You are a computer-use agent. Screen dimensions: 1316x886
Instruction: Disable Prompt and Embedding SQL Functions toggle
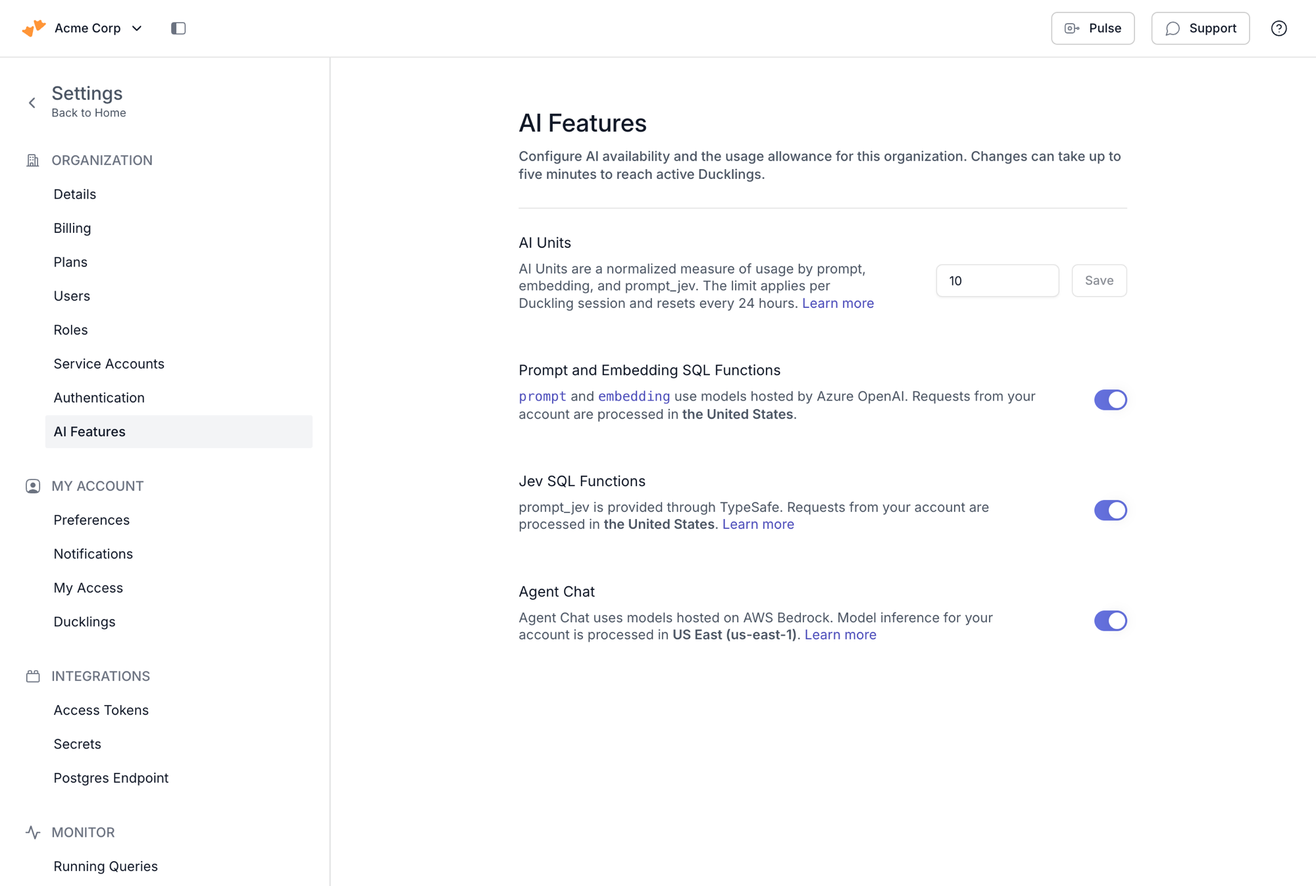coord(1110,400)
